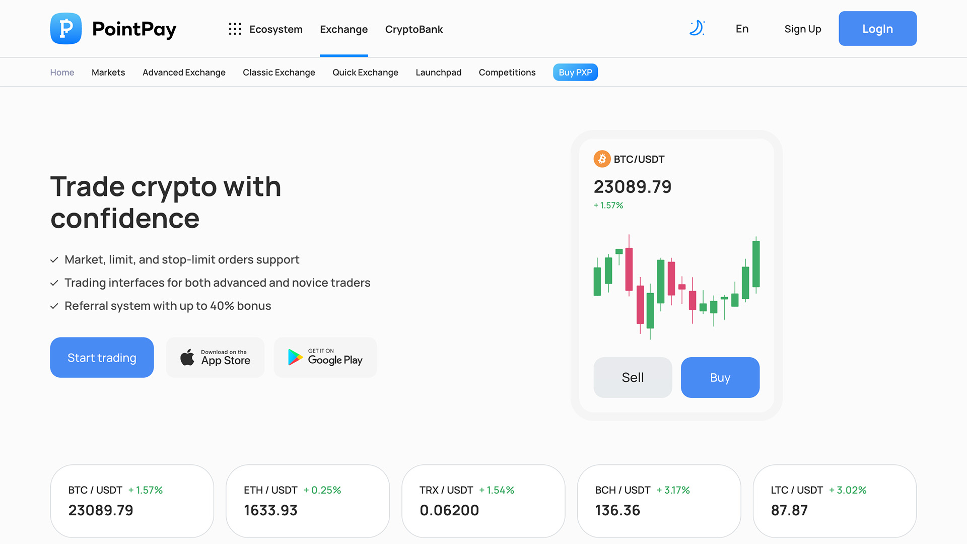Click the blue P coin icon in logo

(65, 29)
